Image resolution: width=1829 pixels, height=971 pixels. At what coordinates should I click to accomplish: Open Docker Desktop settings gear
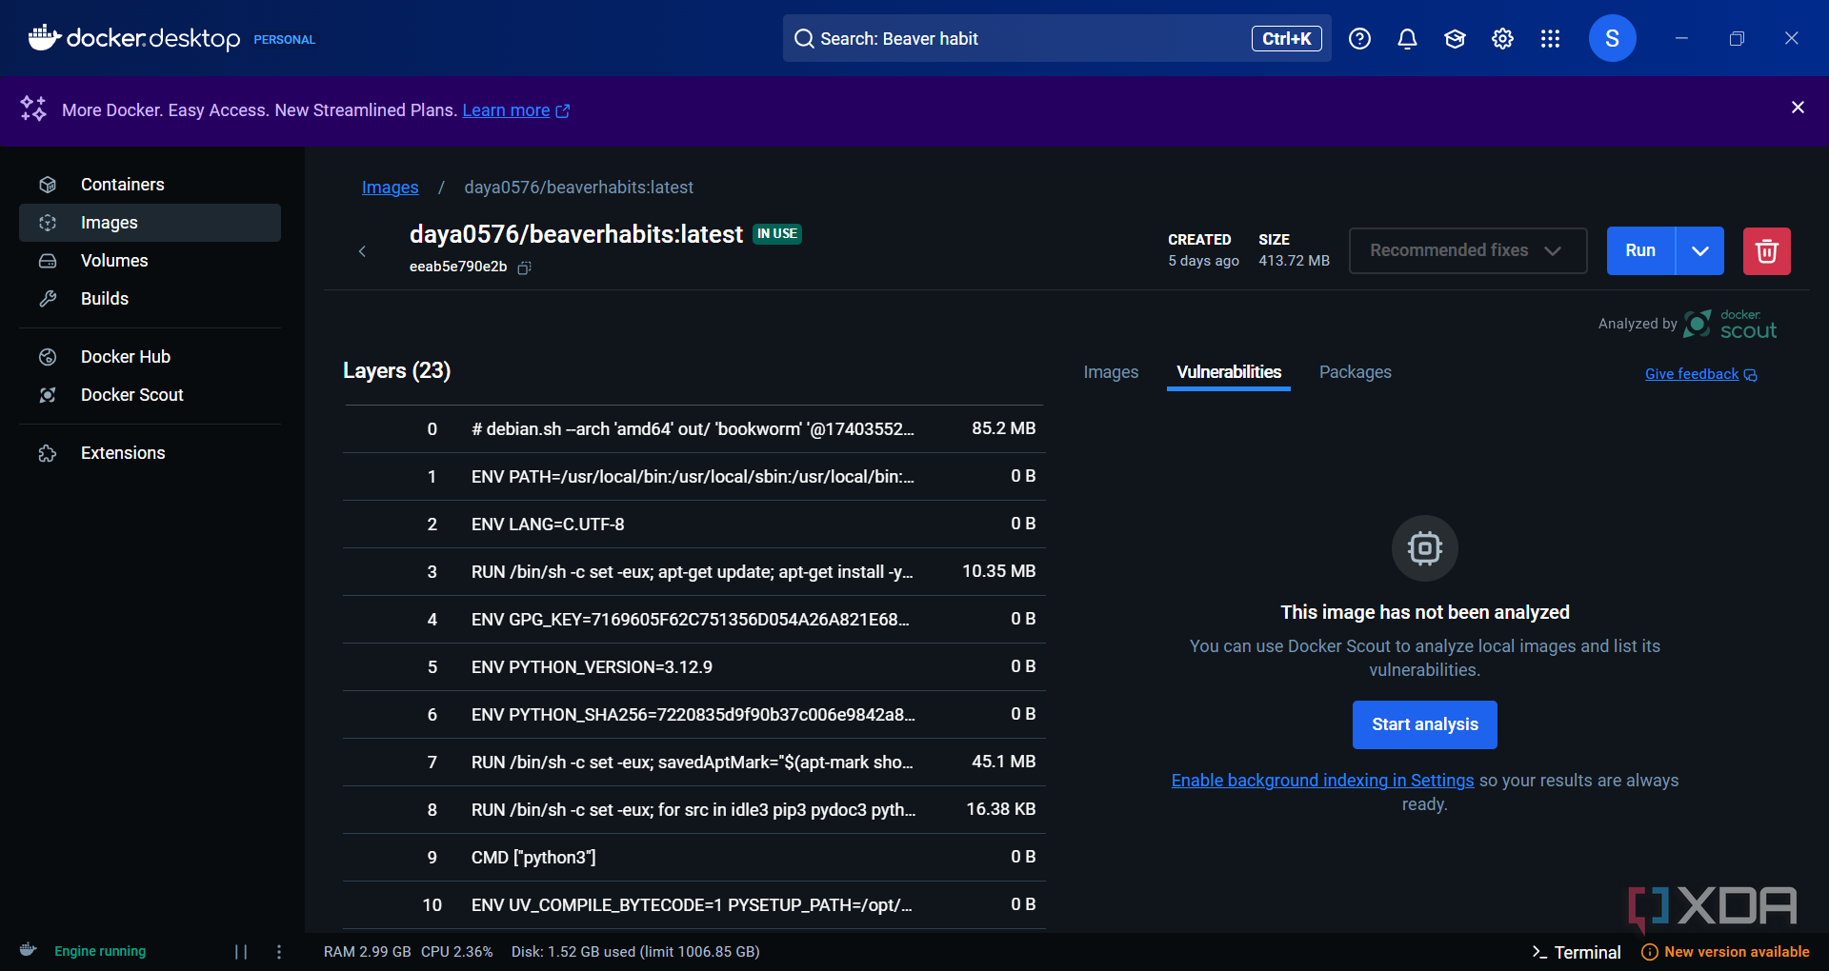[x=1502, y=39]
